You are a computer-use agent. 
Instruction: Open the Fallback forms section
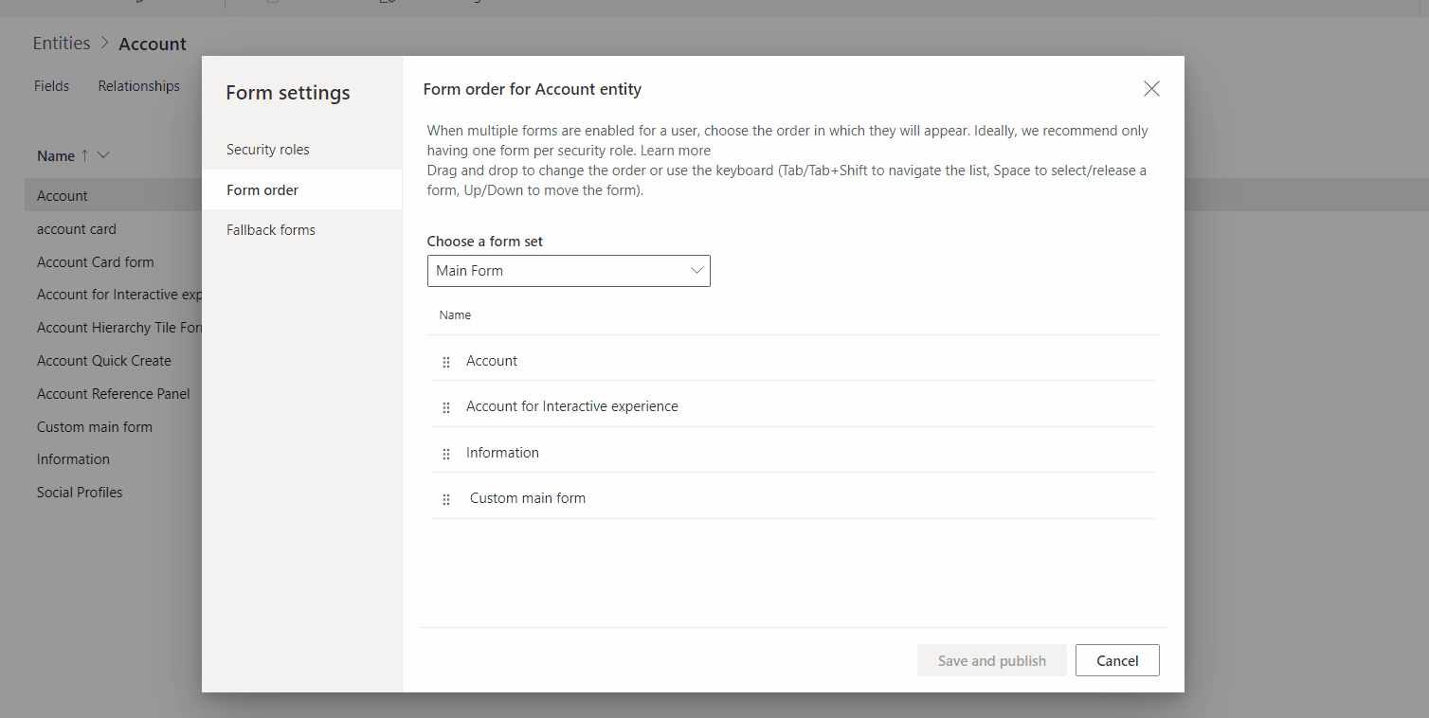270,229
